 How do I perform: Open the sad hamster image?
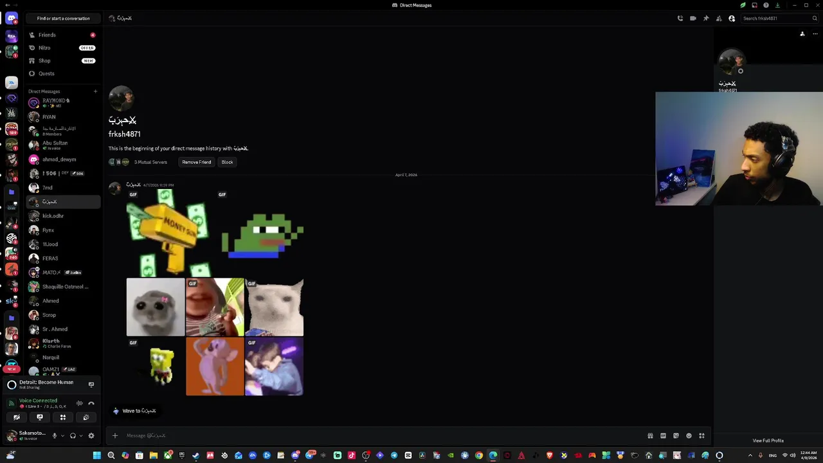coord(156,307)
